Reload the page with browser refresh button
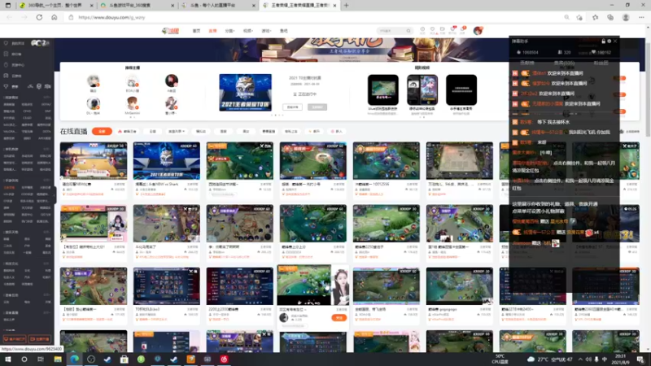This screenshot has height=366, width=651. point(39,17)
